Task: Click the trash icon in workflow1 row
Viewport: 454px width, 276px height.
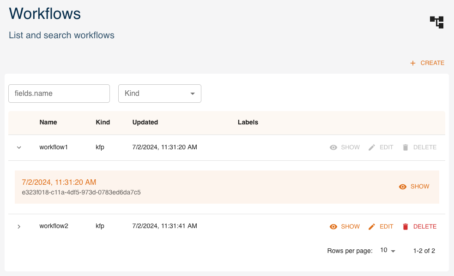Action: click(406, 147)
